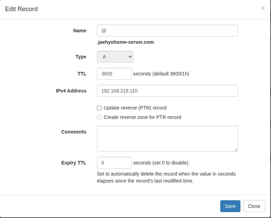Click the Name field label
Screen dimensions: 271x218
(x=80, y=31)
